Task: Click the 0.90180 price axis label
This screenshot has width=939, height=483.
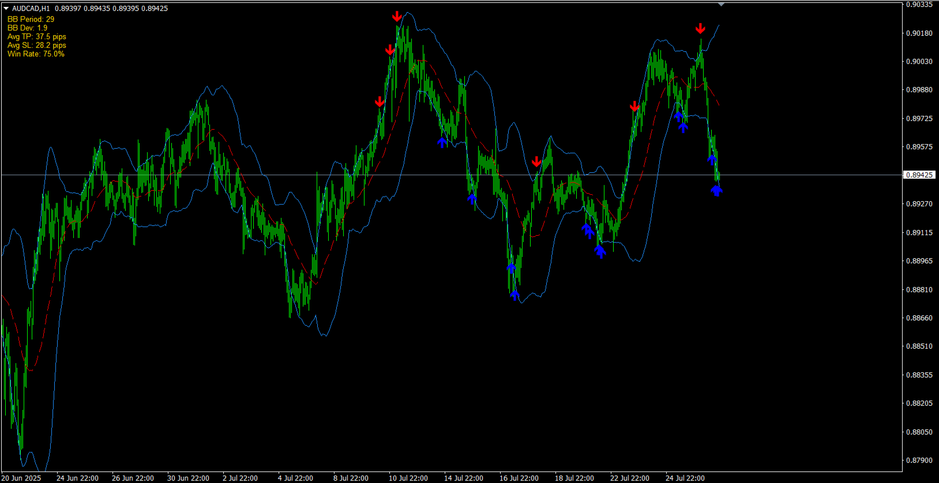Action: [919, 33]
